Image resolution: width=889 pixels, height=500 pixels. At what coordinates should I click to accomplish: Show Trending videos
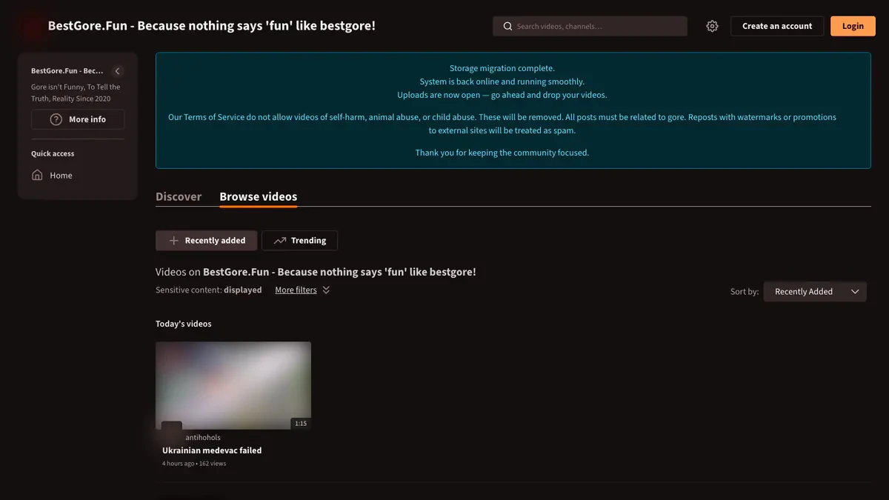[299, 241]
